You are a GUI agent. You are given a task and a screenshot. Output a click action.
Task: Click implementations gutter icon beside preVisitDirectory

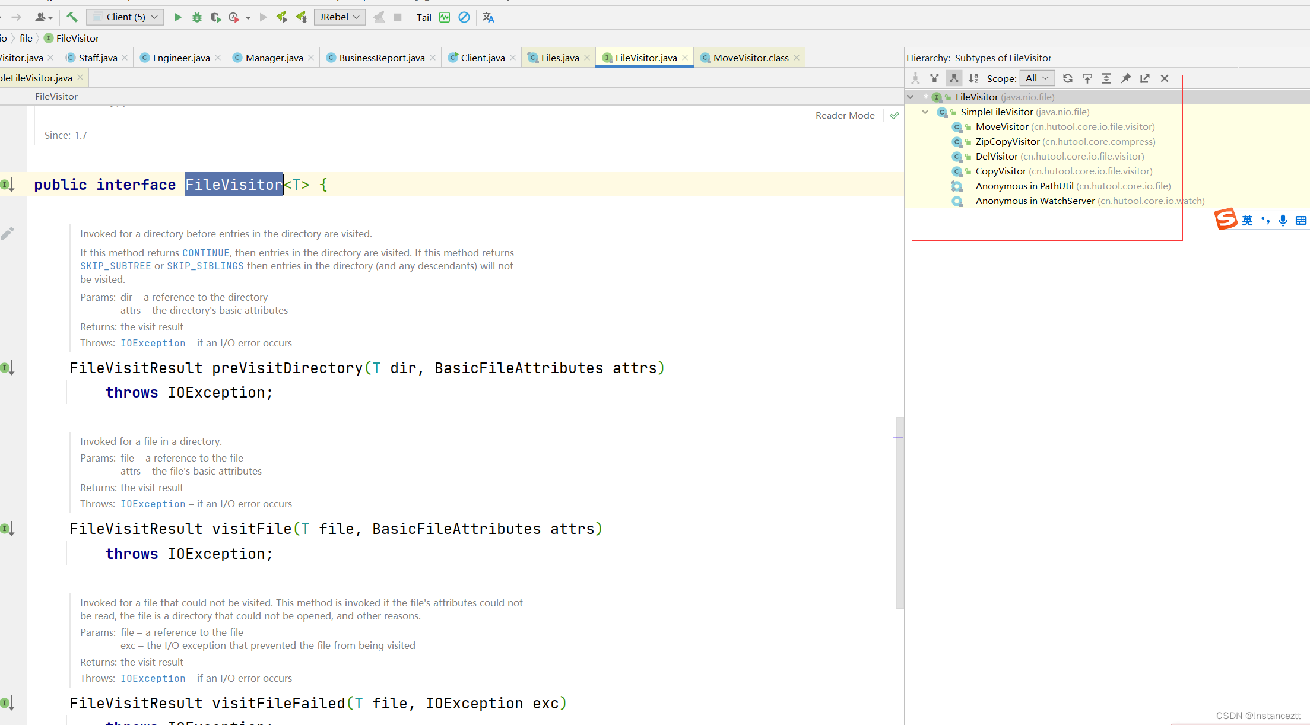pyautogui.click(x=7, y=368)
